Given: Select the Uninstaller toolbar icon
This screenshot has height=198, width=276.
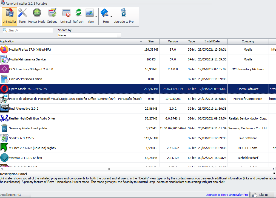Looking at the screenshot, I should click(x=9, y=16).
